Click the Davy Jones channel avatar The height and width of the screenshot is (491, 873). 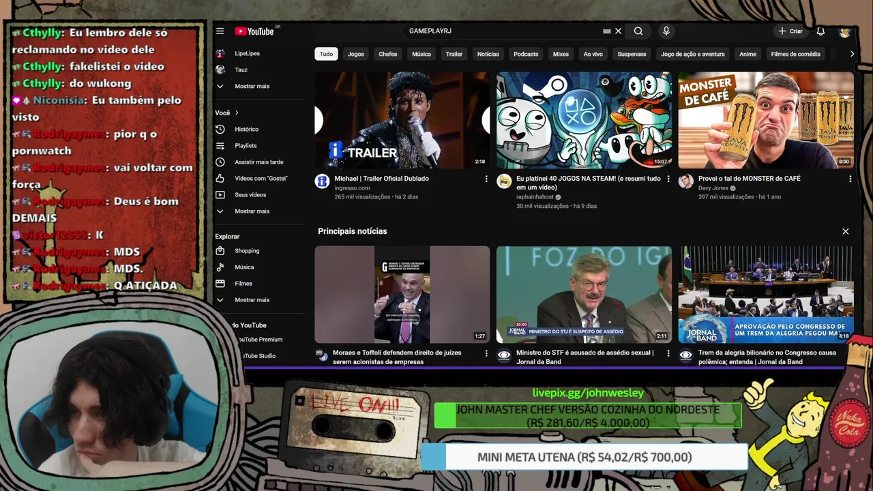[685, 181]
